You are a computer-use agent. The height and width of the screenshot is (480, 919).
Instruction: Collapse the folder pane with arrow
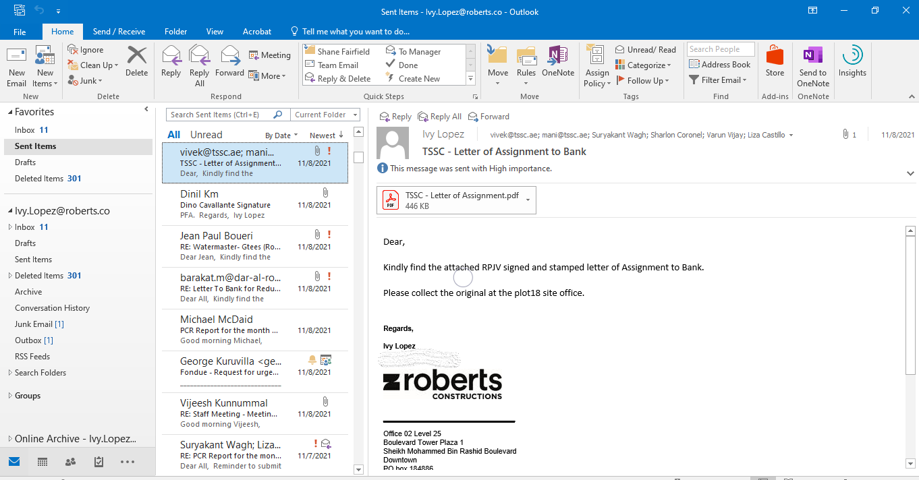pos(146,109)
